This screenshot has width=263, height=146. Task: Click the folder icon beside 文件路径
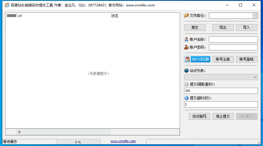pyautogui.click(x=186, y=15)
